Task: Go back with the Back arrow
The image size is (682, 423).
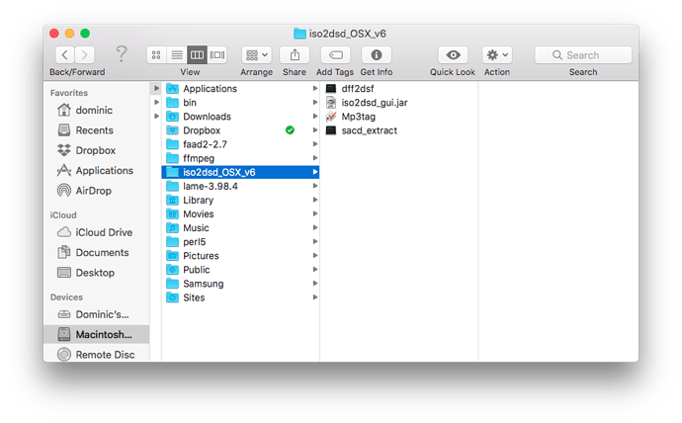Action: (x=65, y=54)
